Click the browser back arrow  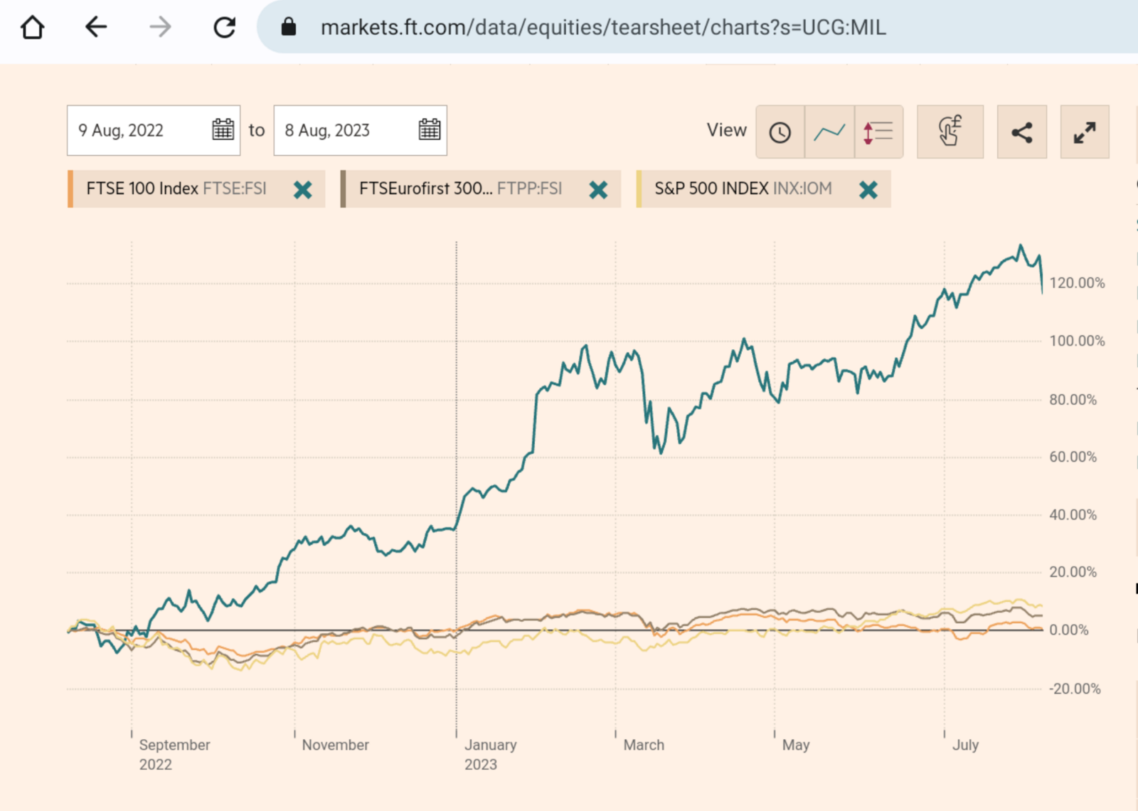pyautogui.click(x=96, y=28)
